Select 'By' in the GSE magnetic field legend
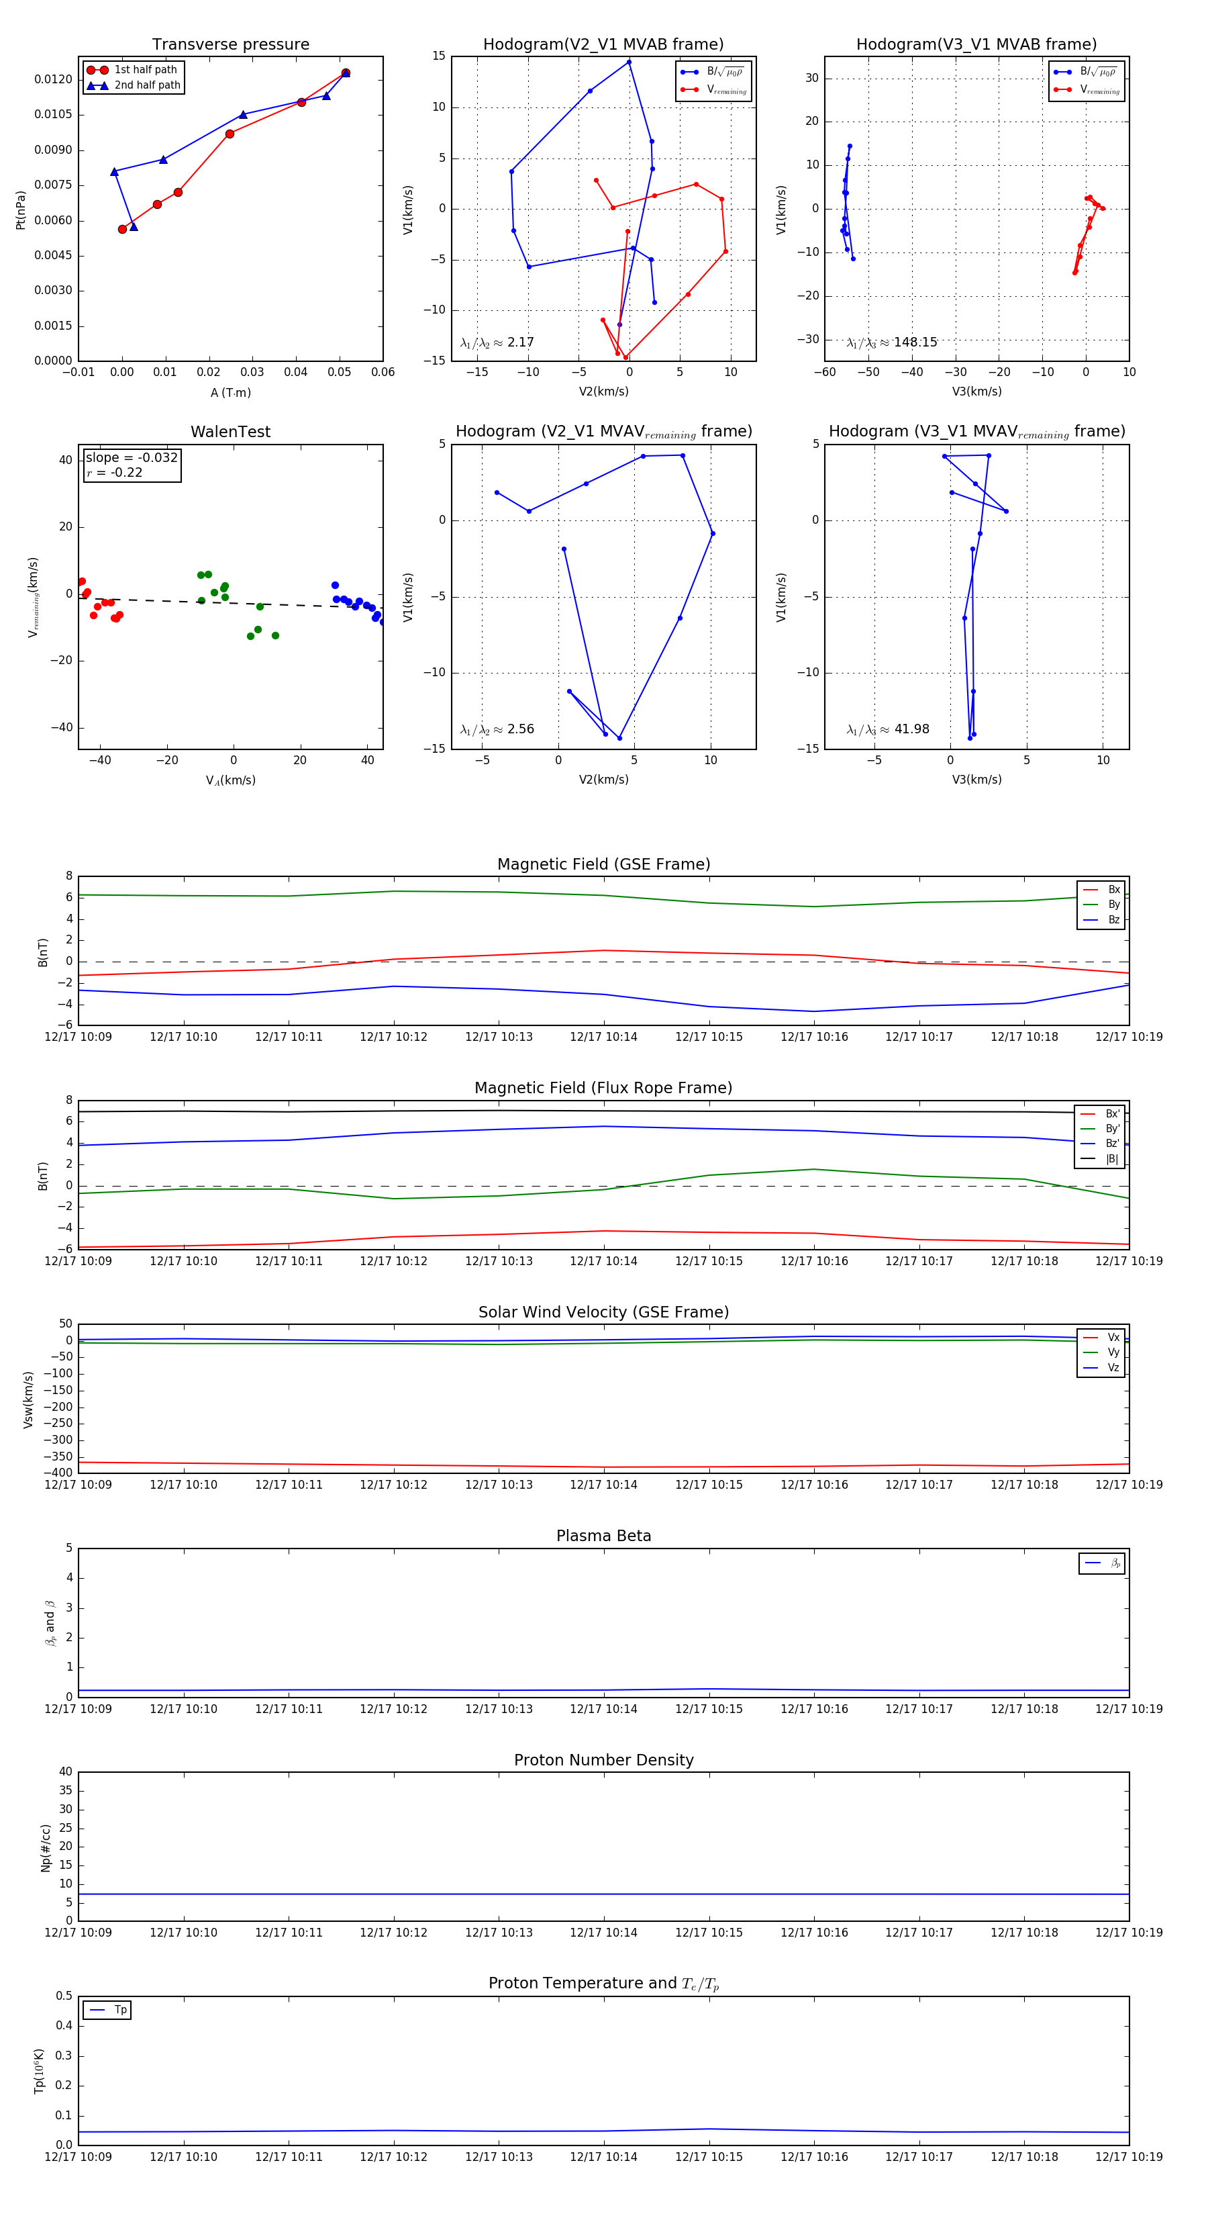 1101,904
